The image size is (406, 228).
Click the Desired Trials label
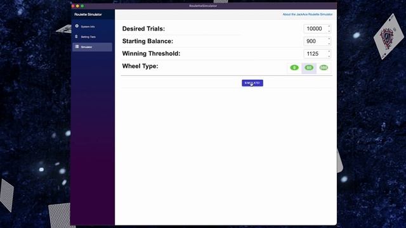143,28
